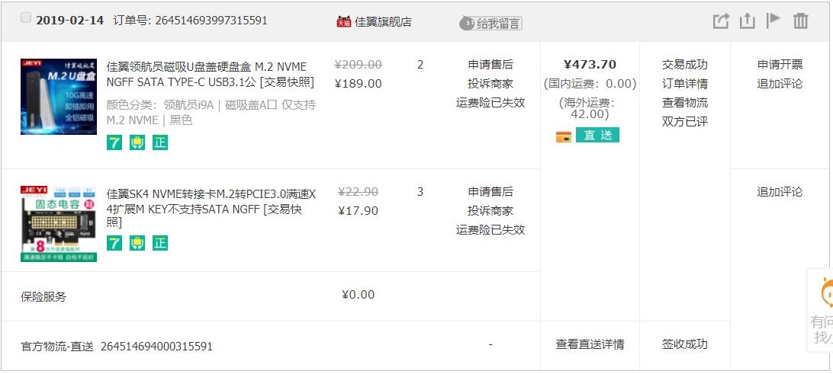Open the 佳翼领航员磁吸U盘盖硬盘盒 product title link
Image resolution: width=833 pixels, height=374 pixels.
[x=211, y=75]
